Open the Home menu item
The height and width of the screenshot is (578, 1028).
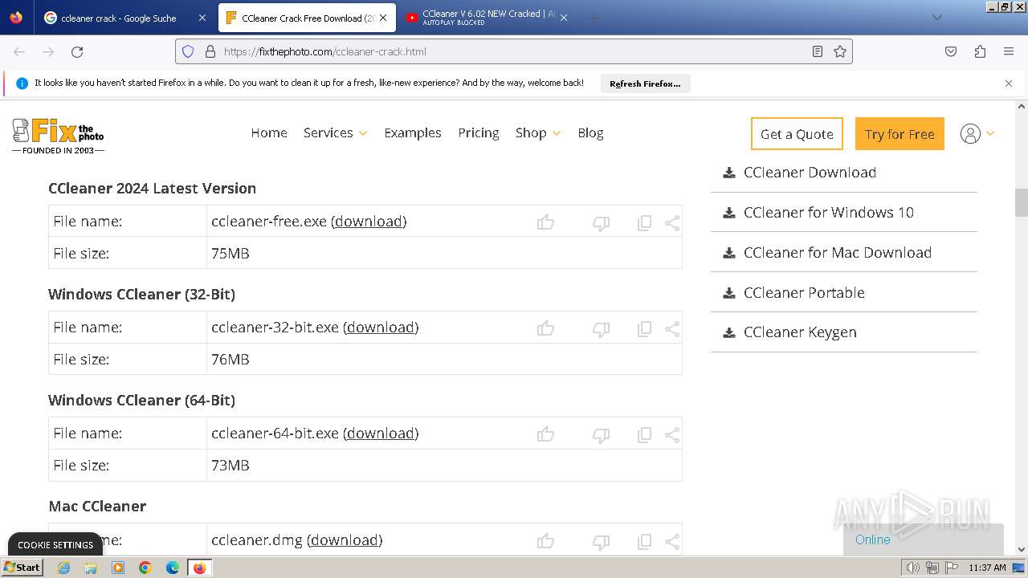[269, 133]
